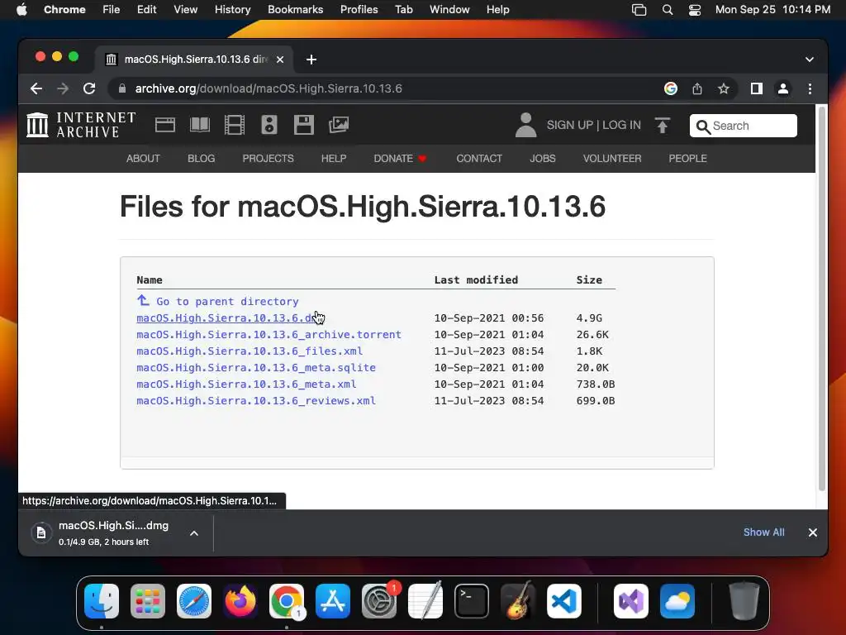Click Show All downloads
The width and height of the screenshot is (846, 635).
(764, 532)
